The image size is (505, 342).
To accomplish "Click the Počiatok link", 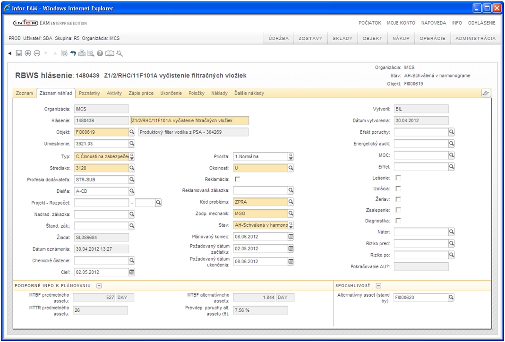I will 370,23.
